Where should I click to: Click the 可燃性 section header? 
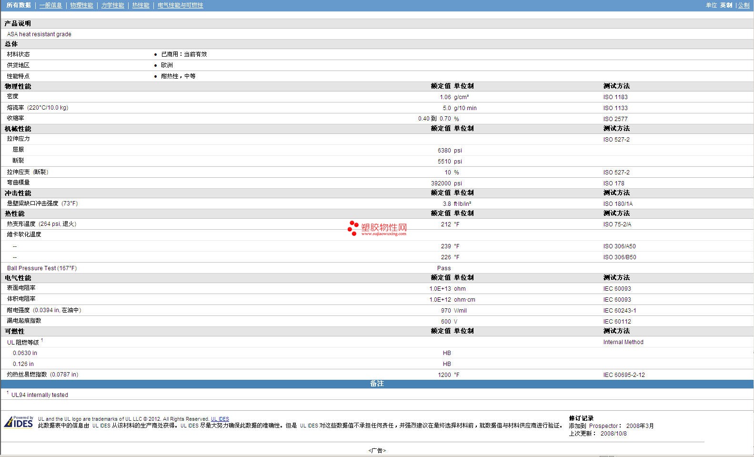coord(14,331)
